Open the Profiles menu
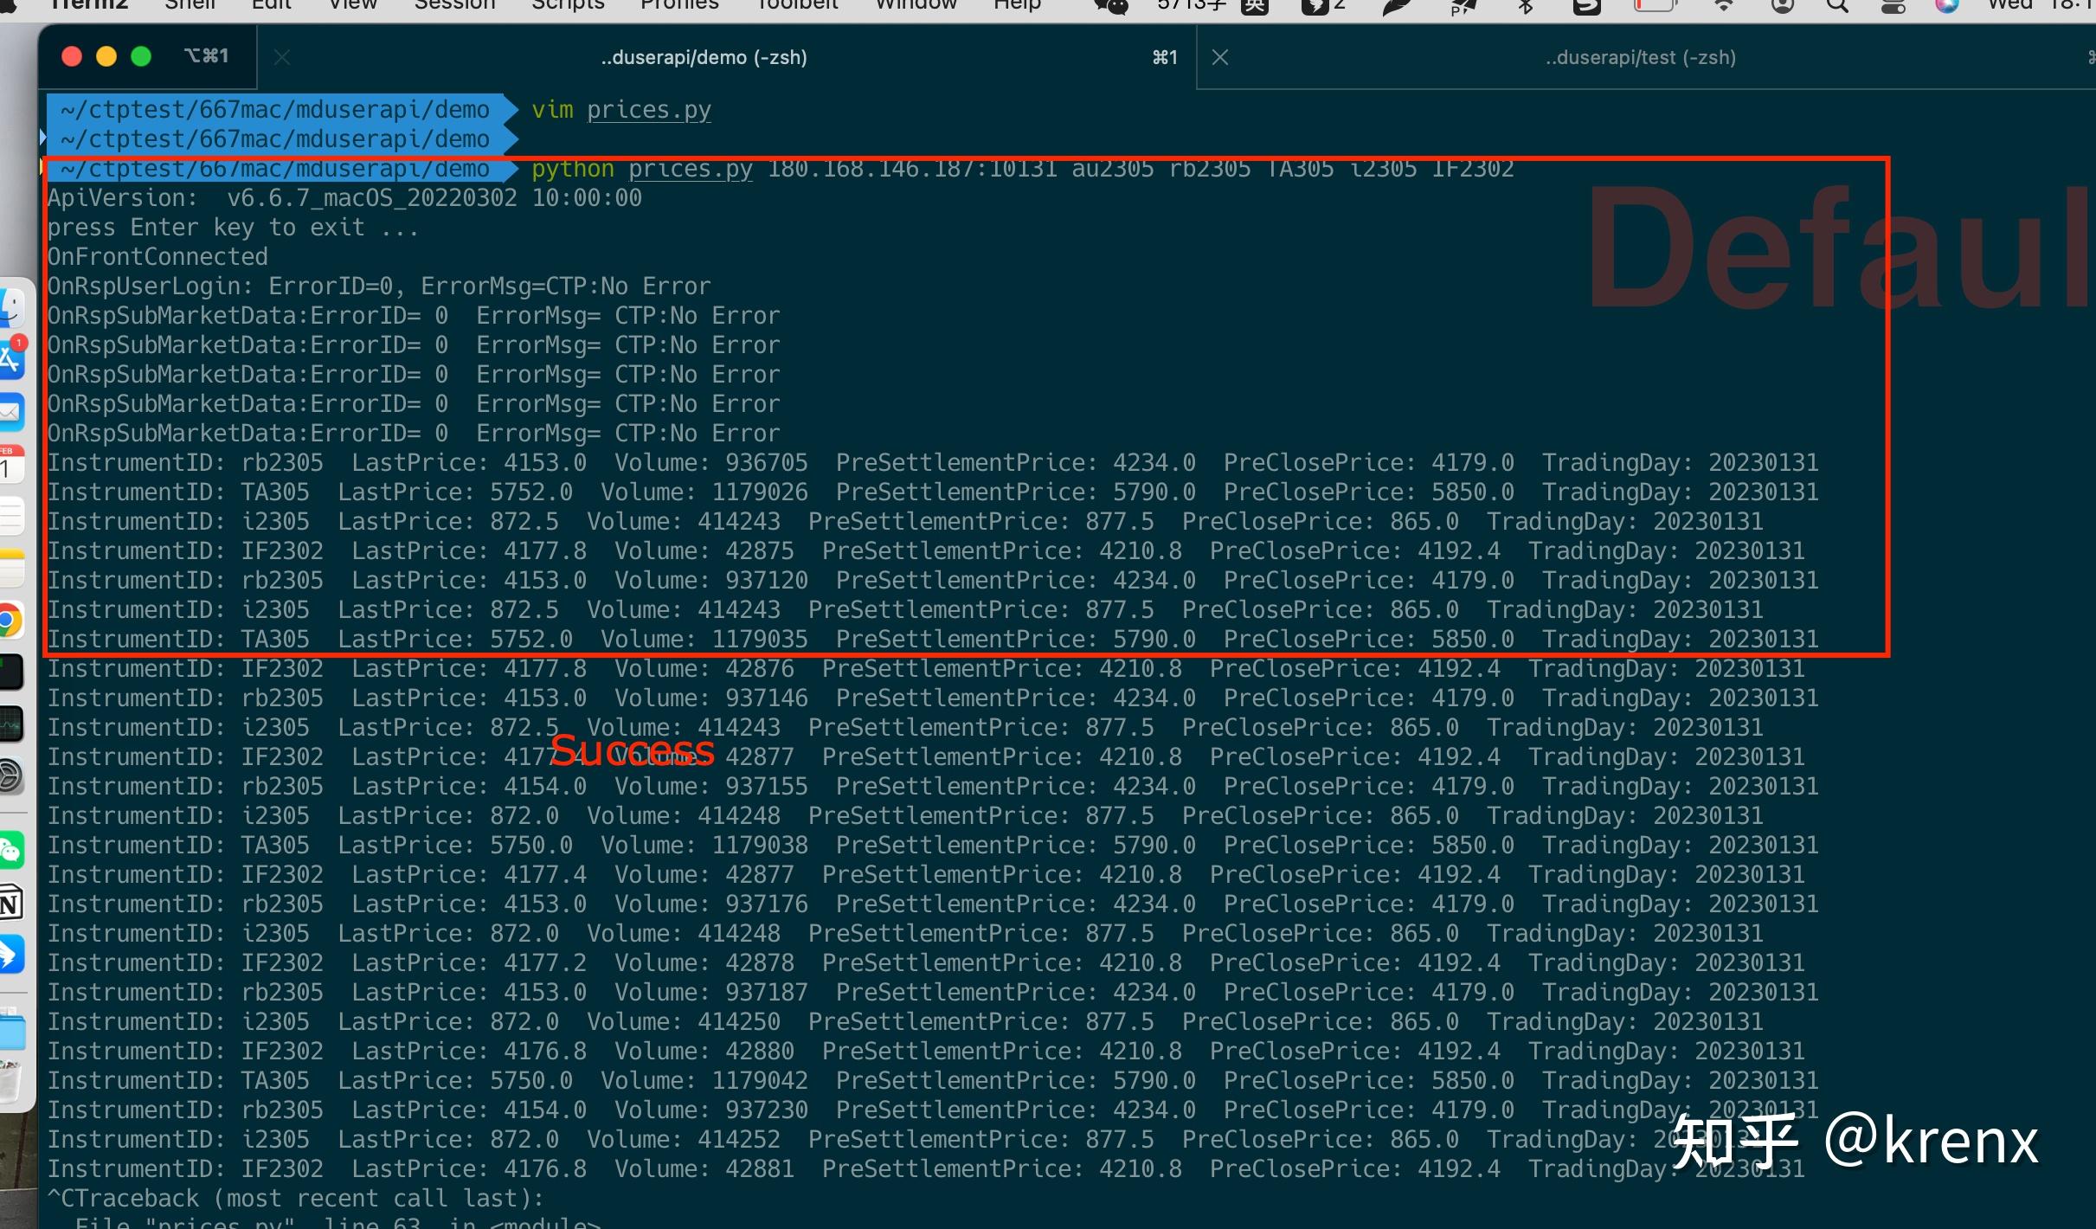Viewport: 2096px width, 1229px height. point(679,5)
